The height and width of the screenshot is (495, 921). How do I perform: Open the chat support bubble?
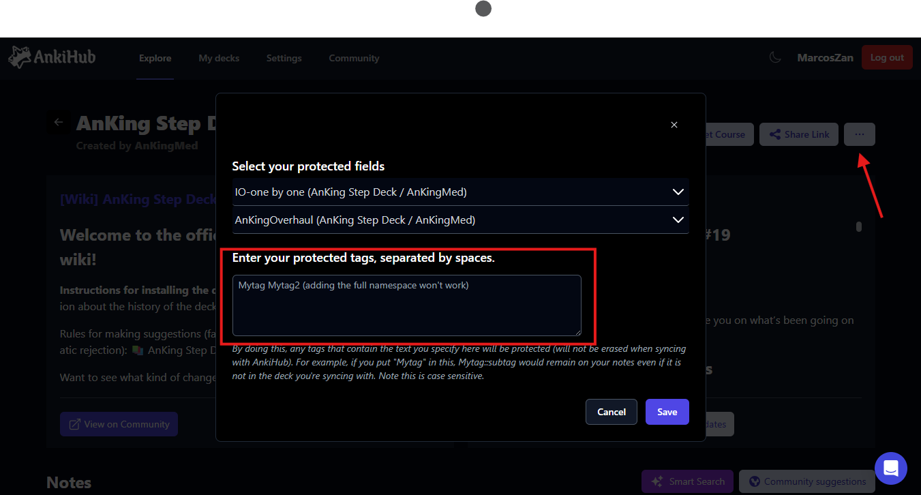coord(890,468)
